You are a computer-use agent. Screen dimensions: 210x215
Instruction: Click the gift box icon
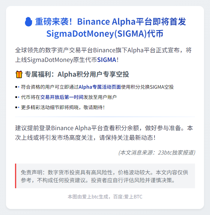[19, 74]
